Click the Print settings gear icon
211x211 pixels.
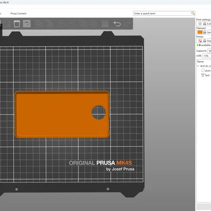200,24
